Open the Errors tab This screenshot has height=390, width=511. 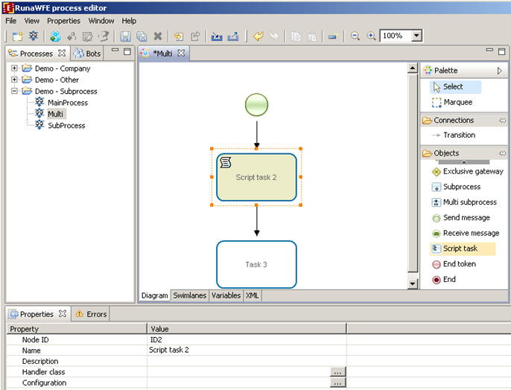pos(92,314)
